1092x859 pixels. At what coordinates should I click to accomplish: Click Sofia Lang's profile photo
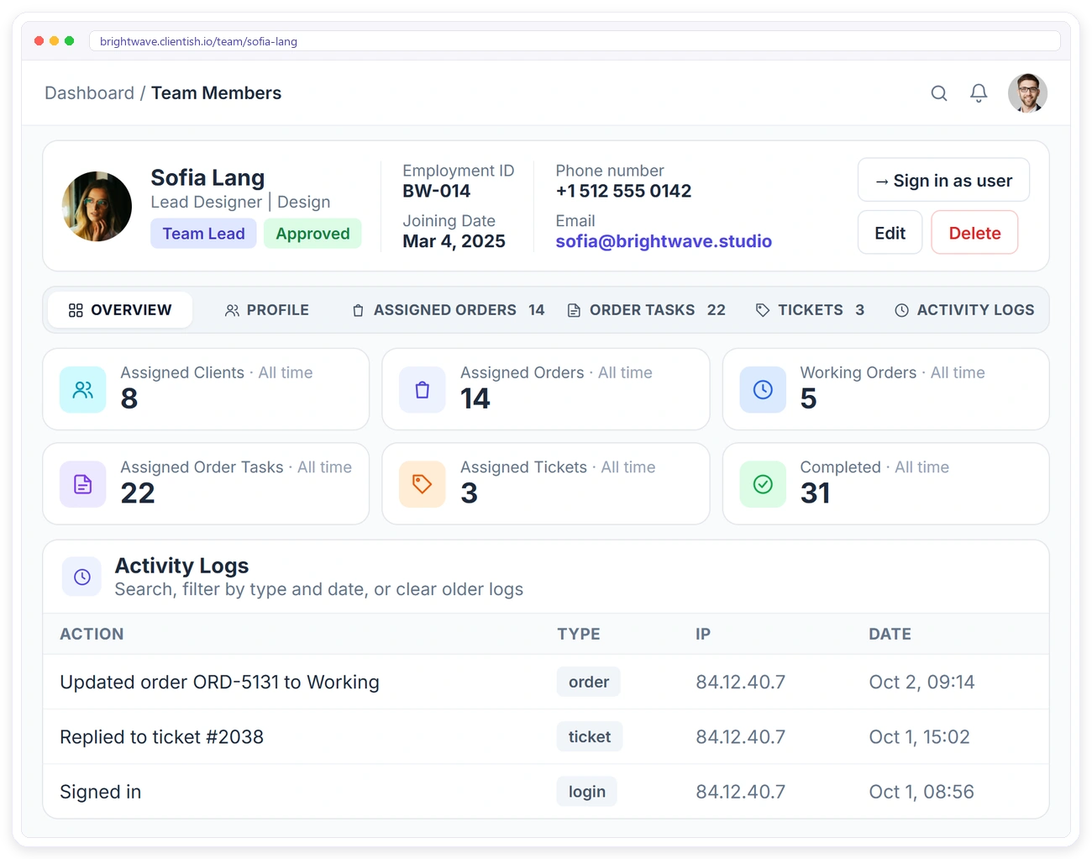point(97,207)
